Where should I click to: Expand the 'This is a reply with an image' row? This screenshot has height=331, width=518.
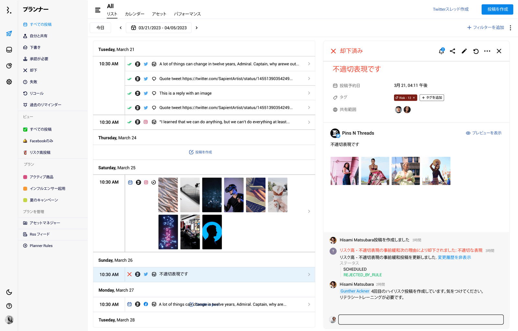pyautogui.click(x=309, y=93)
